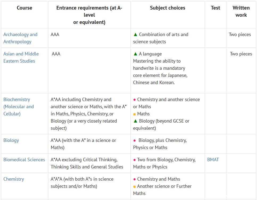Click green triangle beside A language
The height and width of the screenshot is (200, 257).
[x=135, y=54]
